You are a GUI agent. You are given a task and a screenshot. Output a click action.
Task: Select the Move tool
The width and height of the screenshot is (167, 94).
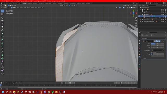click(x=2, y=17)
